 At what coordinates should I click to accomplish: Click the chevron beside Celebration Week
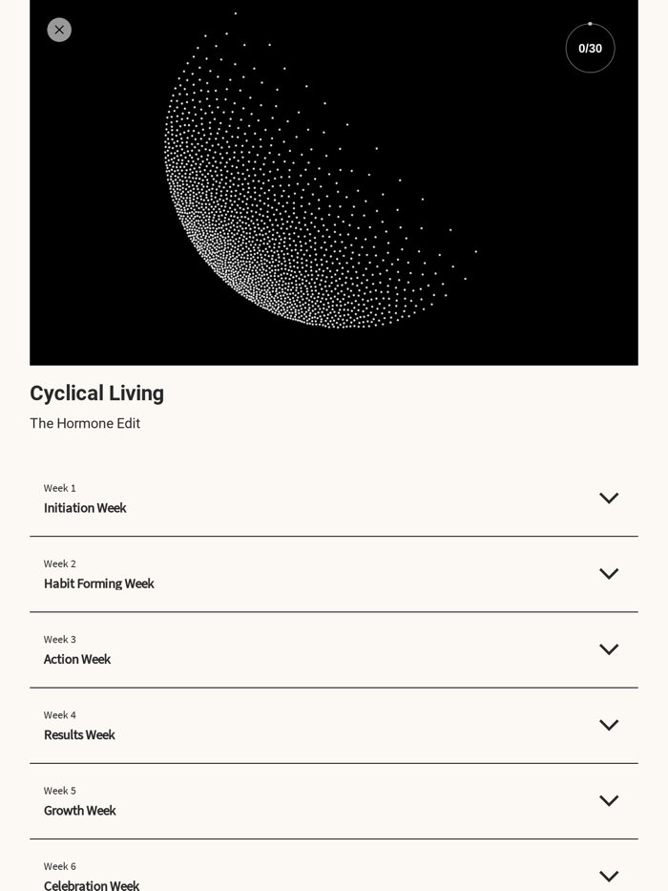pyautogui.click(x=609, y=876)
